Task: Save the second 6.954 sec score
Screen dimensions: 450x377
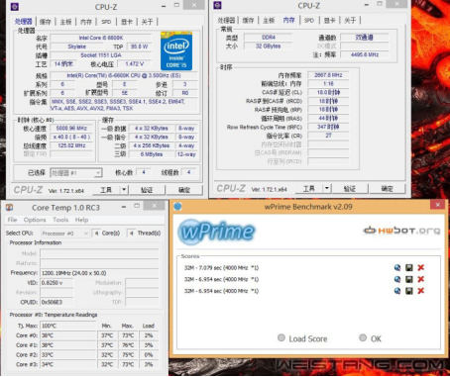Action: 409,279
